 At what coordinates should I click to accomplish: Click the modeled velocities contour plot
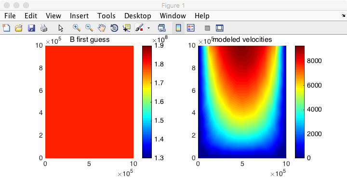pyautogui.click(x=242, y=102)
